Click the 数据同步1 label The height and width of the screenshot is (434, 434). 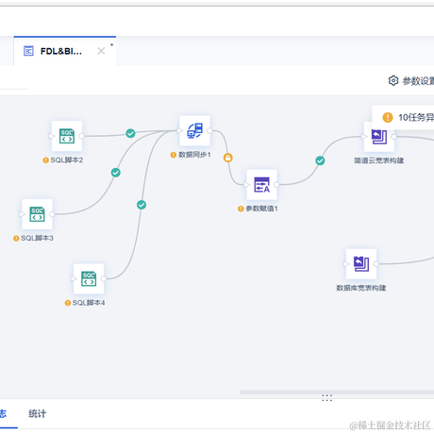coord(194,155)
